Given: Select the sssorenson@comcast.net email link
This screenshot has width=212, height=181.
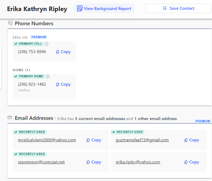Looking at the screenshot, I should (41, 162).
